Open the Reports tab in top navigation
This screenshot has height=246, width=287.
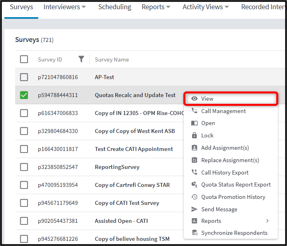(153, 7)
